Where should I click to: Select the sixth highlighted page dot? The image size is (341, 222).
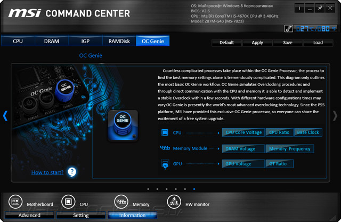point(194,189)
